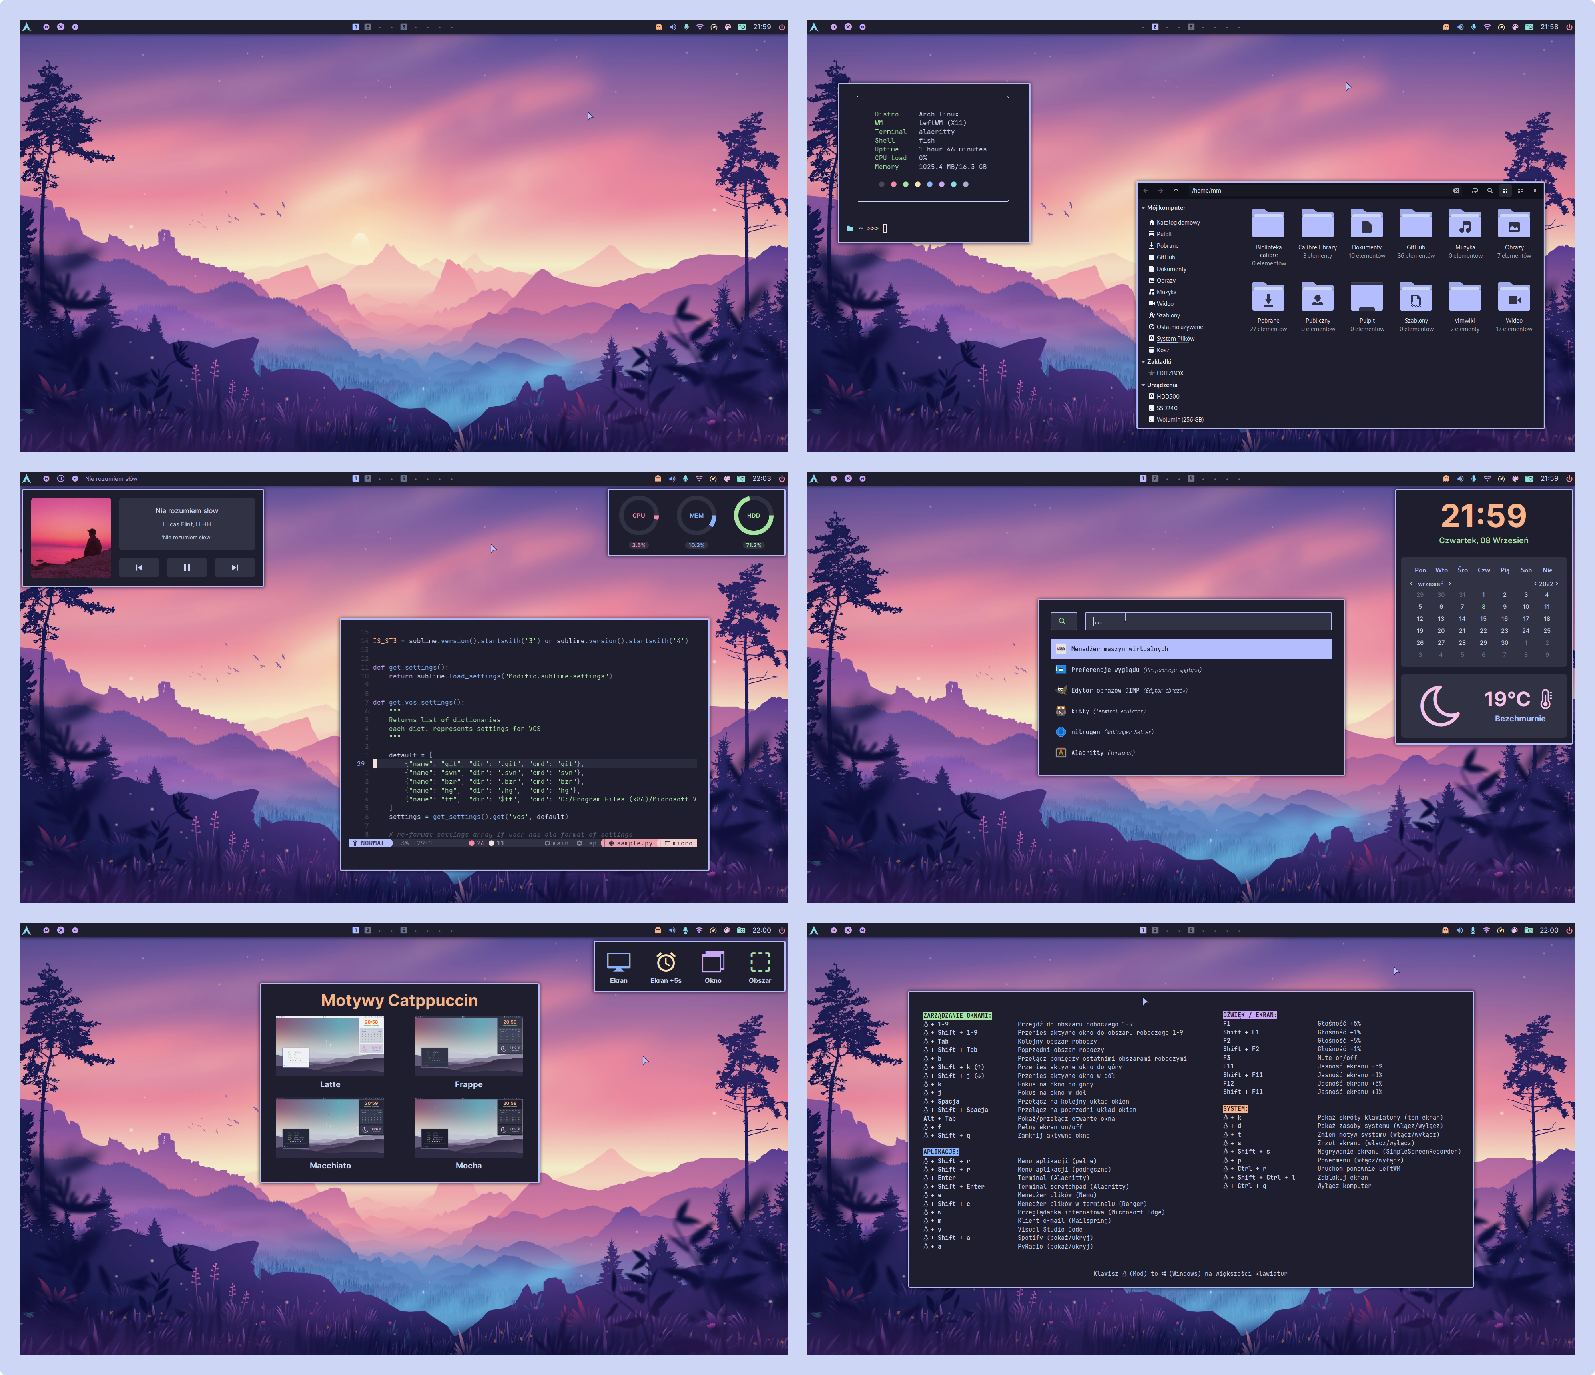1595x1375 pixels.
Task: Collapse the Urządzenia sidebar section
Action: pos(1143,385)
